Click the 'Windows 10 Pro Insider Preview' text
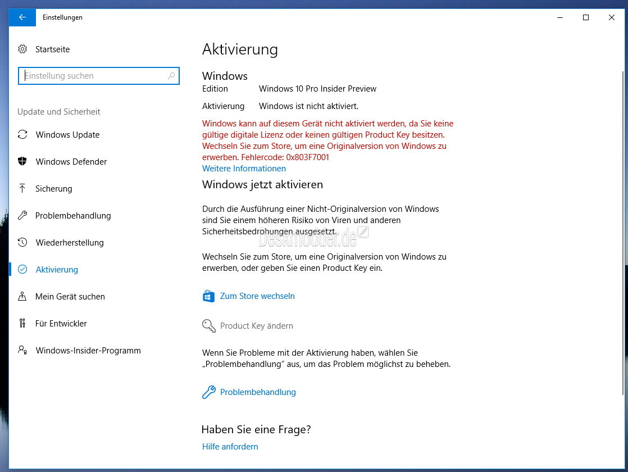 coord(317,89)
